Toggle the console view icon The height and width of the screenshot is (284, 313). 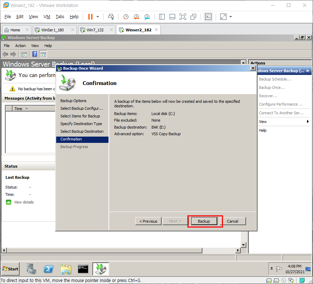[x=208, y=17]
